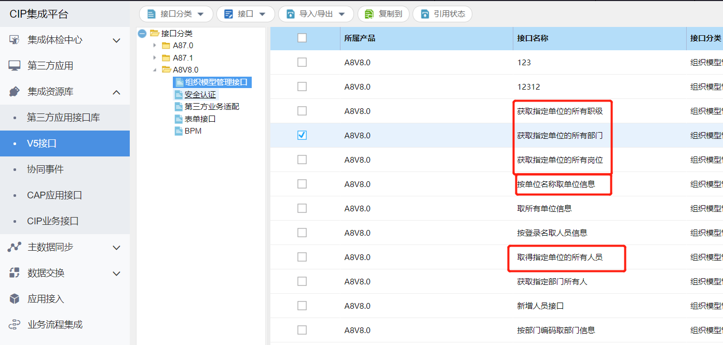The width and height of the screenshot is (723, 345).
Task: Open the 第三方应用 sidebar menu
Action: tap(65, 66)
